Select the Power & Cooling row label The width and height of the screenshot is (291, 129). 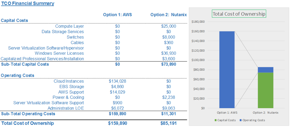click(68, 97)
